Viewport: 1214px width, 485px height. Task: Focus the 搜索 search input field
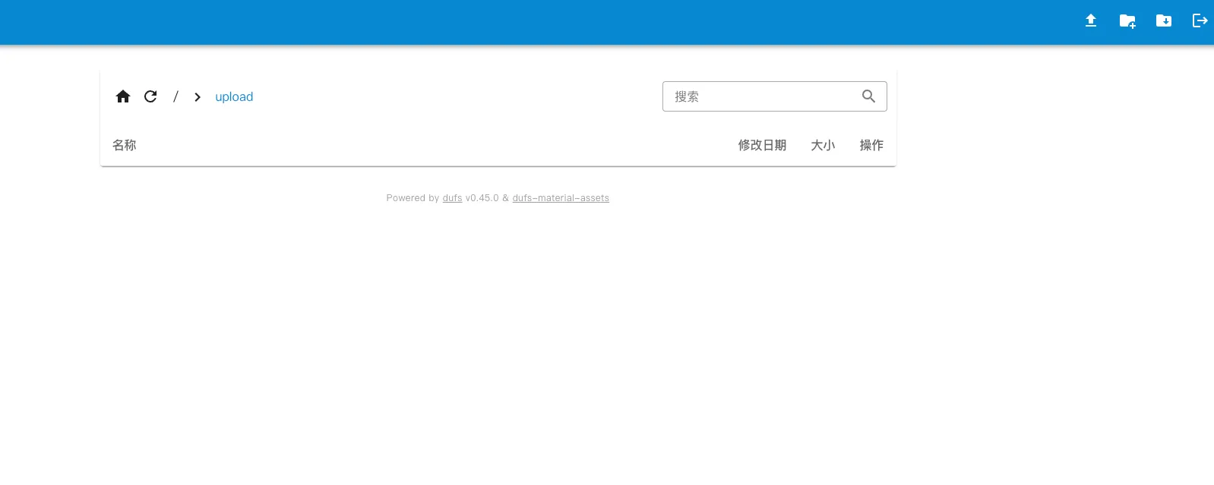point(760,96)
